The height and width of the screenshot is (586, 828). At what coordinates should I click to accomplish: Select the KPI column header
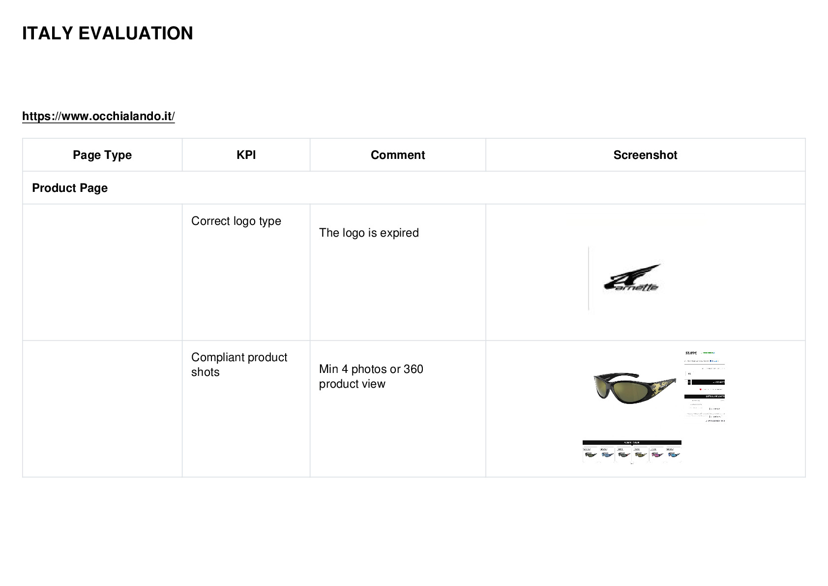point(246,155)
